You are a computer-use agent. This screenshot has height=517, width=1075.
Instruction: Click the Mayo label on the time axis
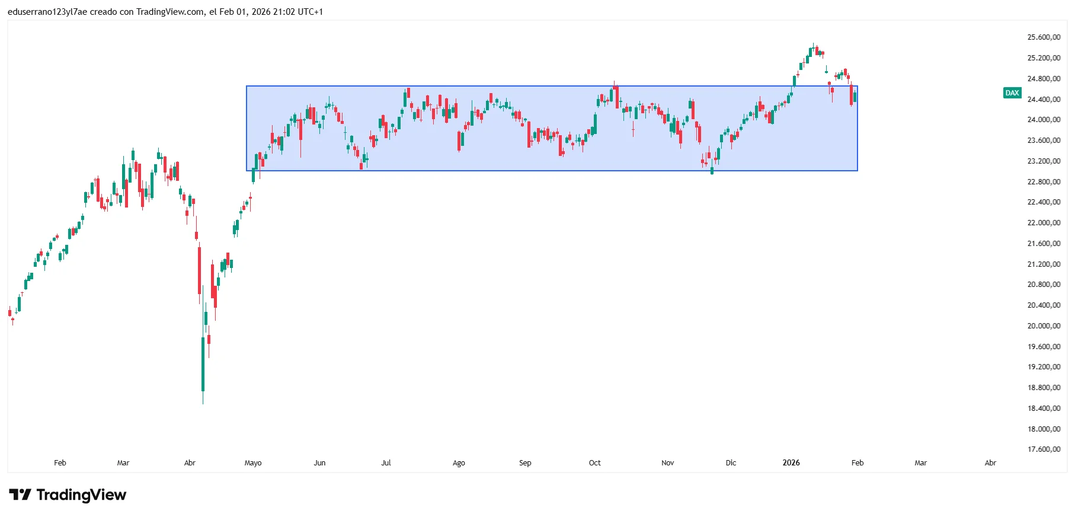(253, 463)
